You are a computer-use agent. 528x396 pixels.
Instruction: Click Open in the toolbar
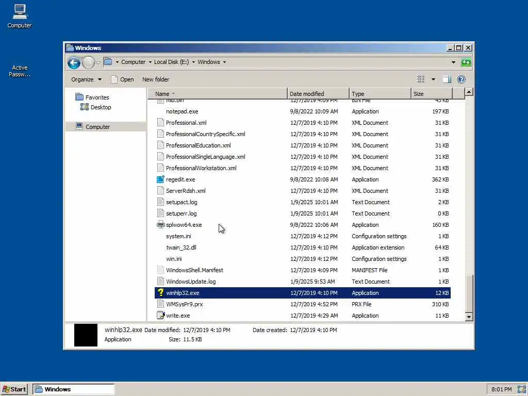point(123,79)
